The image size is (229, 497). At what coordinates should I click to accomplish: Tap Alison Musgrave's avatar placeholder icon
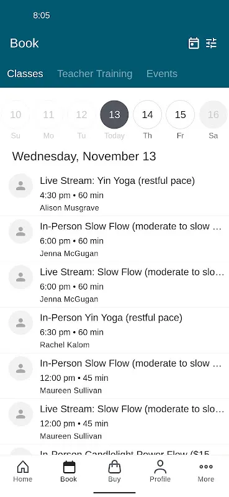[20, 186]
